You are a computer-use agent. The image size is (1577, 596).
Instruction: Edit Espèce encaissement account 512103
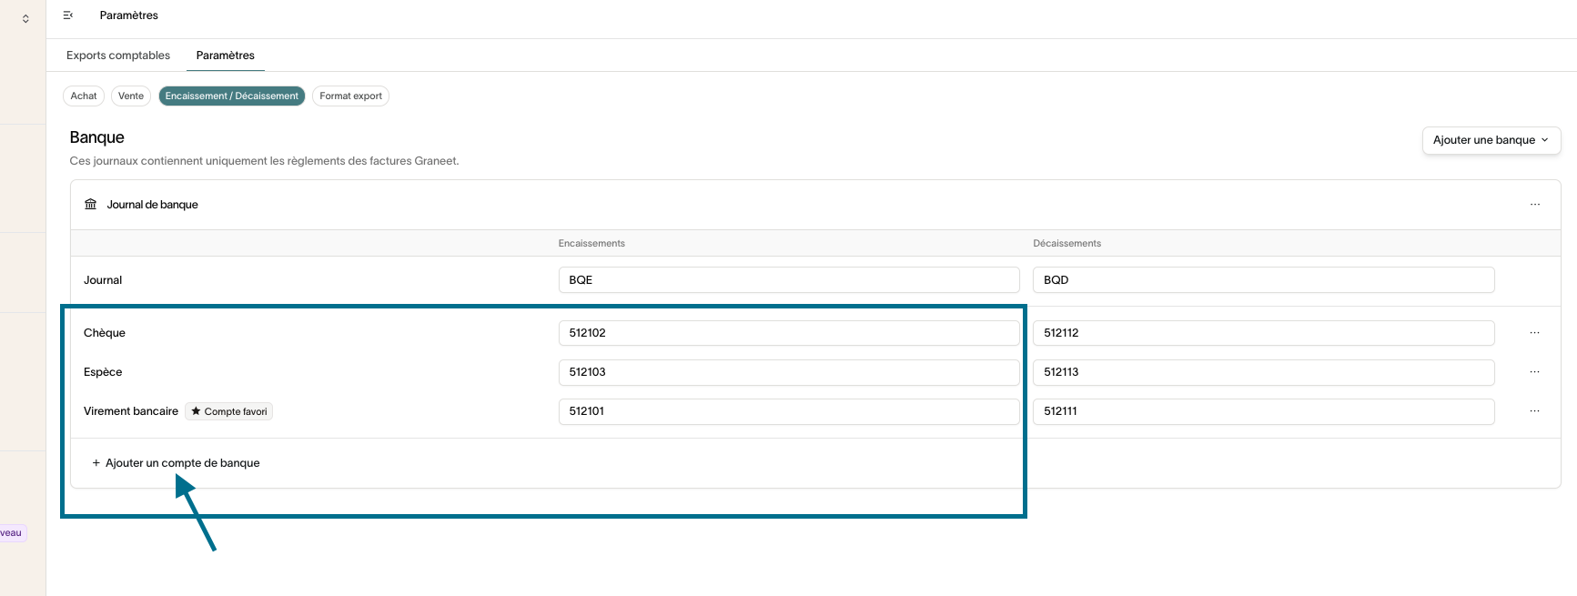tap(789, 372)
